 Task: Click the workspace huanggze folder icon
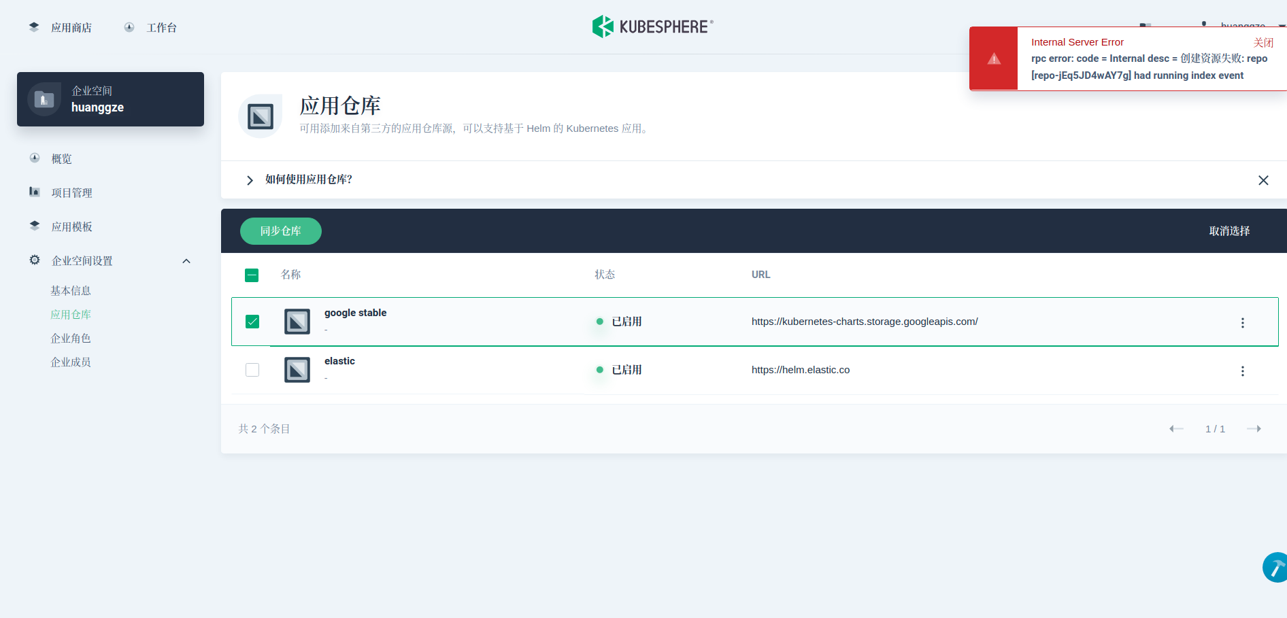[44, 99]
